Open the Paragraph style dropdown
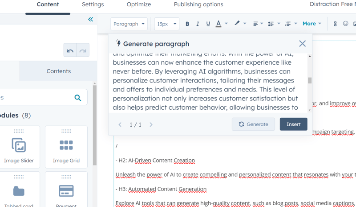The image size is (356, 207). (x=129, y=24)
